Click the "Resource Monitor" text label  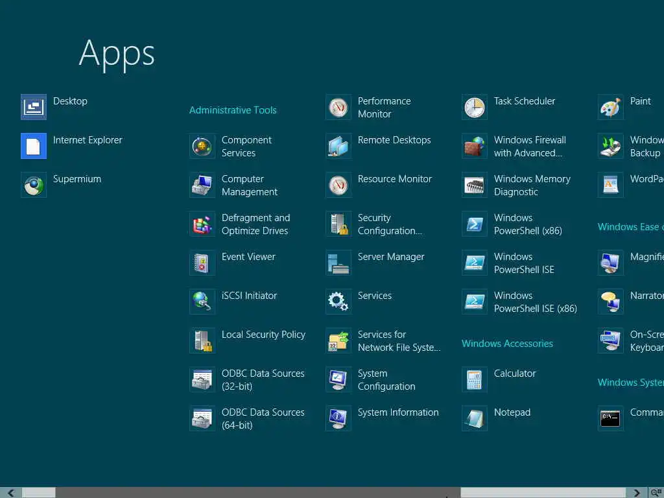[395, 179]
